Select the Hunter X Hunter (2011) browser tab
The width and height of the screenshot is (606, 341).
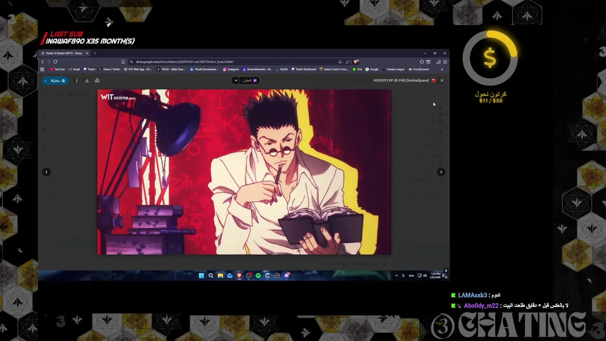point(64,53)
